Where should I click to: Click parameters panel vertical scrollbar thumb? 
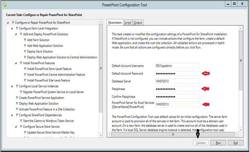click(241, 60)
